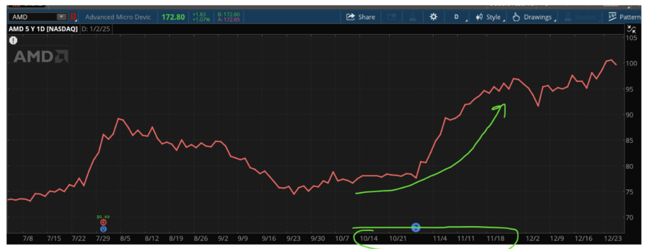The width and height of the screenshot is (648, 249).
Task: Click the 7/22 date axis label
Action: (78, 239)
